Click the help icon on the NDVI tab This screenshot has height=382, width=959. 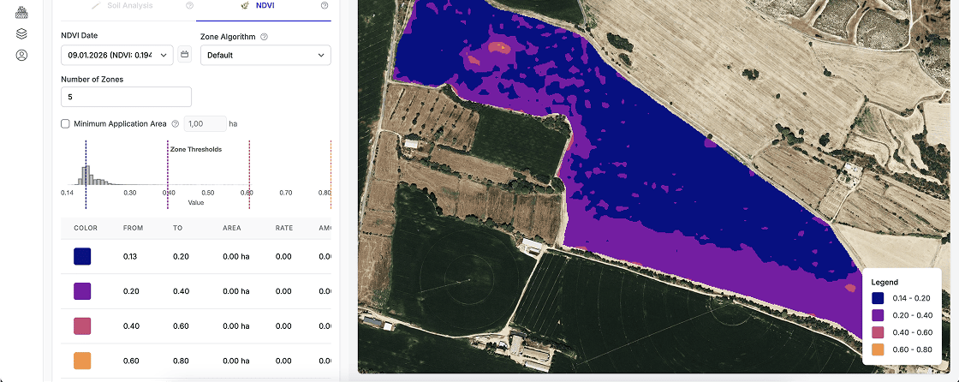pos(325,6)
